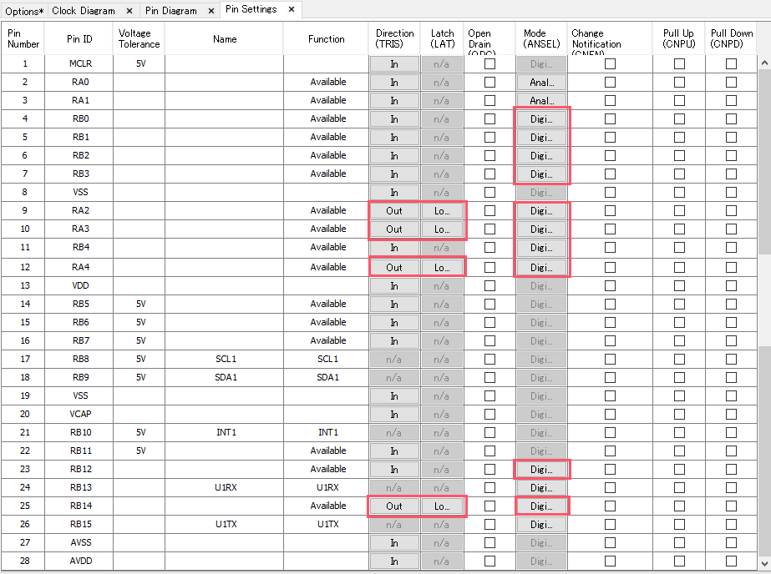The height and width of the screenshot is (574, 771).
Task: Click the scrollbar up arrow
Action: click(x=764, y=63)
